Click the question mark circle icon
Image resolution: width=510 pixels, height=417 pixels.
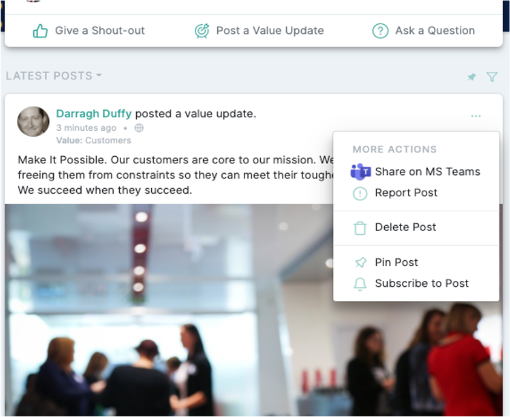click(x=380, y=31)
